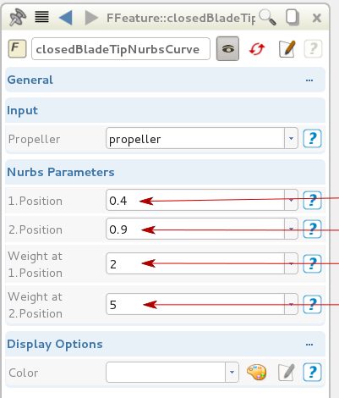Click the closedBladeTipNurbsCurve name field

(x=121, y=49)
